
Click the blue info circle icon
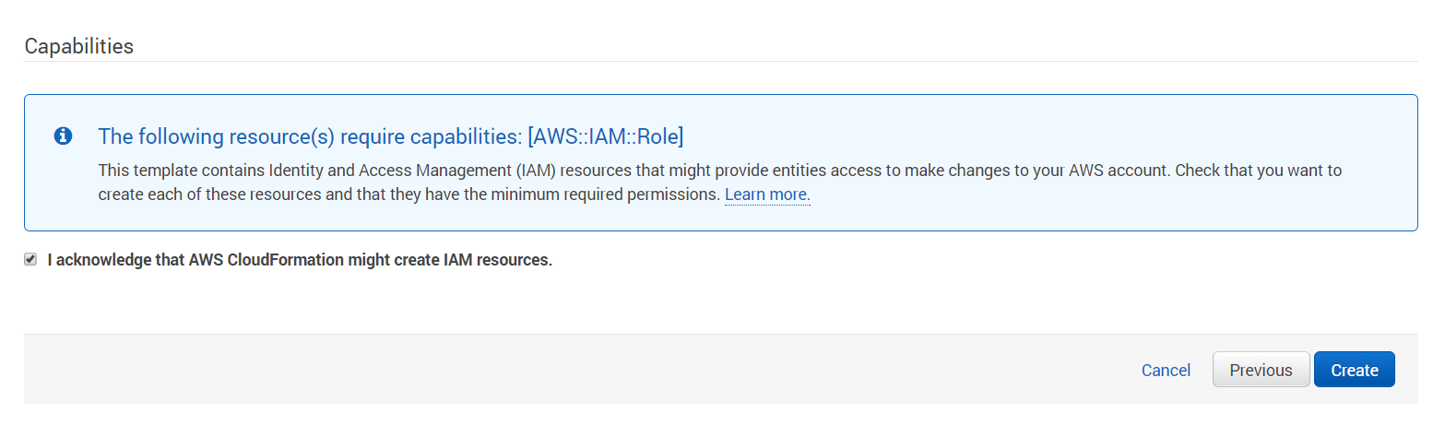[63, 136]
